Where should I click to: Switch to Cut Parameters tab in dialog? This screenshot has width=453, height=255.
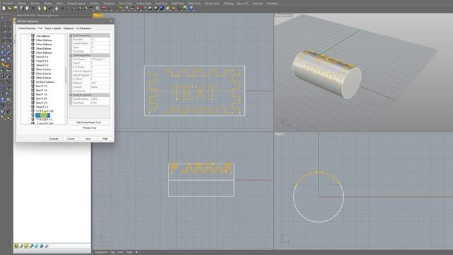pos(84,28)
